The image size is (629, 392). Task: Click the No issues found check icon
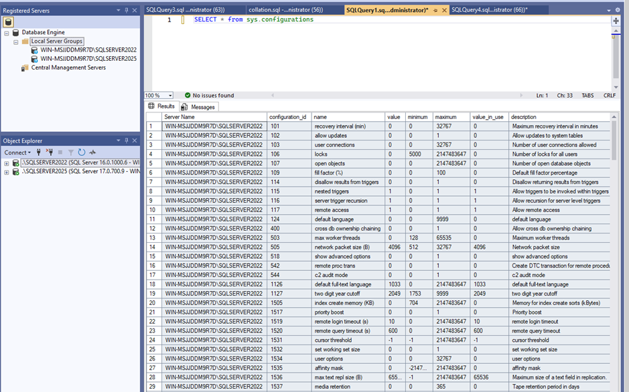(x=188, y=95)
